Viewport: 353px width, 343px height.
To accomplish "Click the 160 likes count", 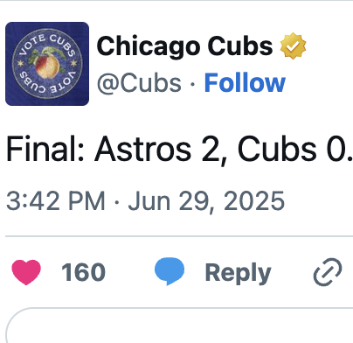I will 83,272.
